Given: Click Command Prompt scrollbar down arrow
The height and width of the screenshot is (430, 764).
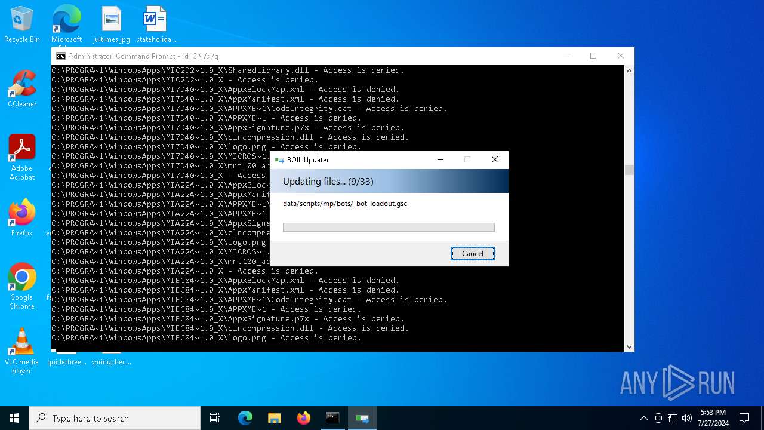Looking at the screenshot, I should [629, 346].
